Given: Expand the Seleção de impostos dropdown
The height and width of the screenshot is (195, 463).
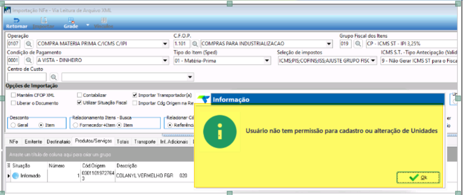Looking at the screenshot, I should point(373,61).
